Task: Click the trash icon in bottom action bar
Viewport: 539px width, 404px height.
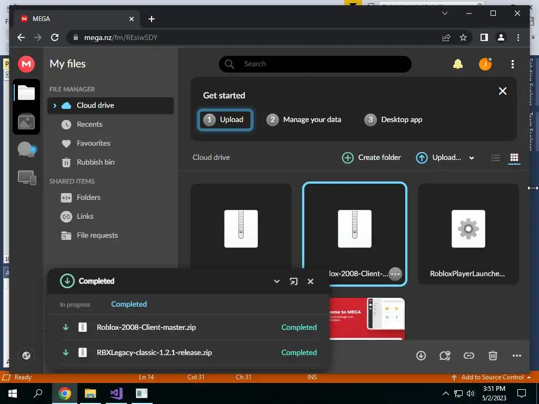Action: [x=493, y=356]
